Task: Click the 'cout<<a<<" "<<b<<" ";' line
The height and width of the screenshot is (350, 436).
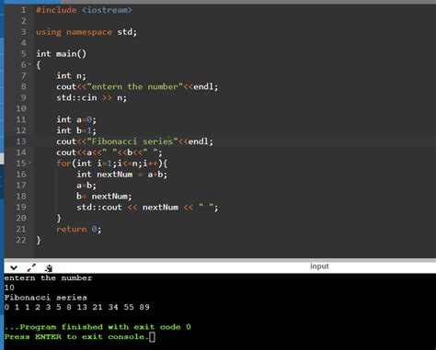Action: point(109,152)
